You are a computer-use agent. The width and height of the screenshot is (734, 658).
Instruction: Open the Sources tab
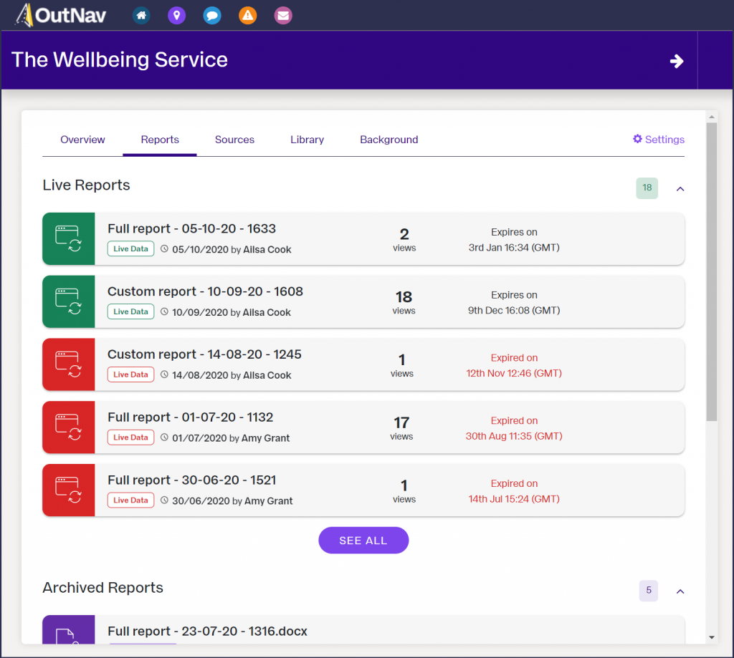234,140
